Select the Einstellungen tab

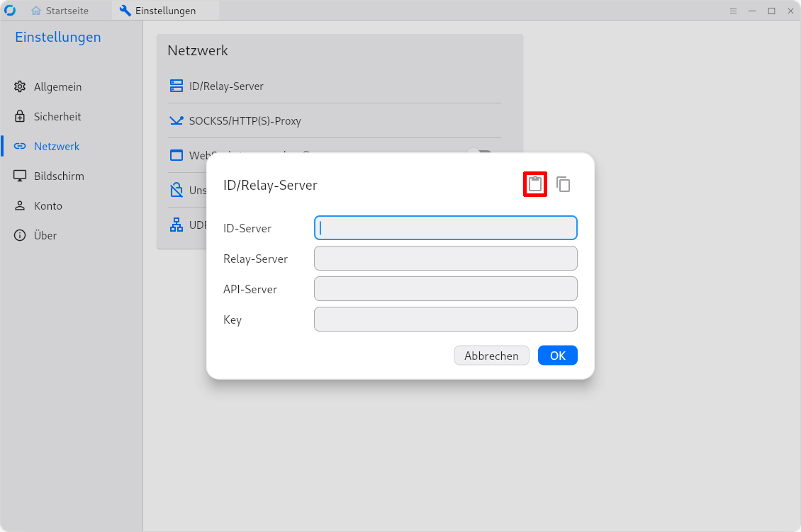point(165,11)
